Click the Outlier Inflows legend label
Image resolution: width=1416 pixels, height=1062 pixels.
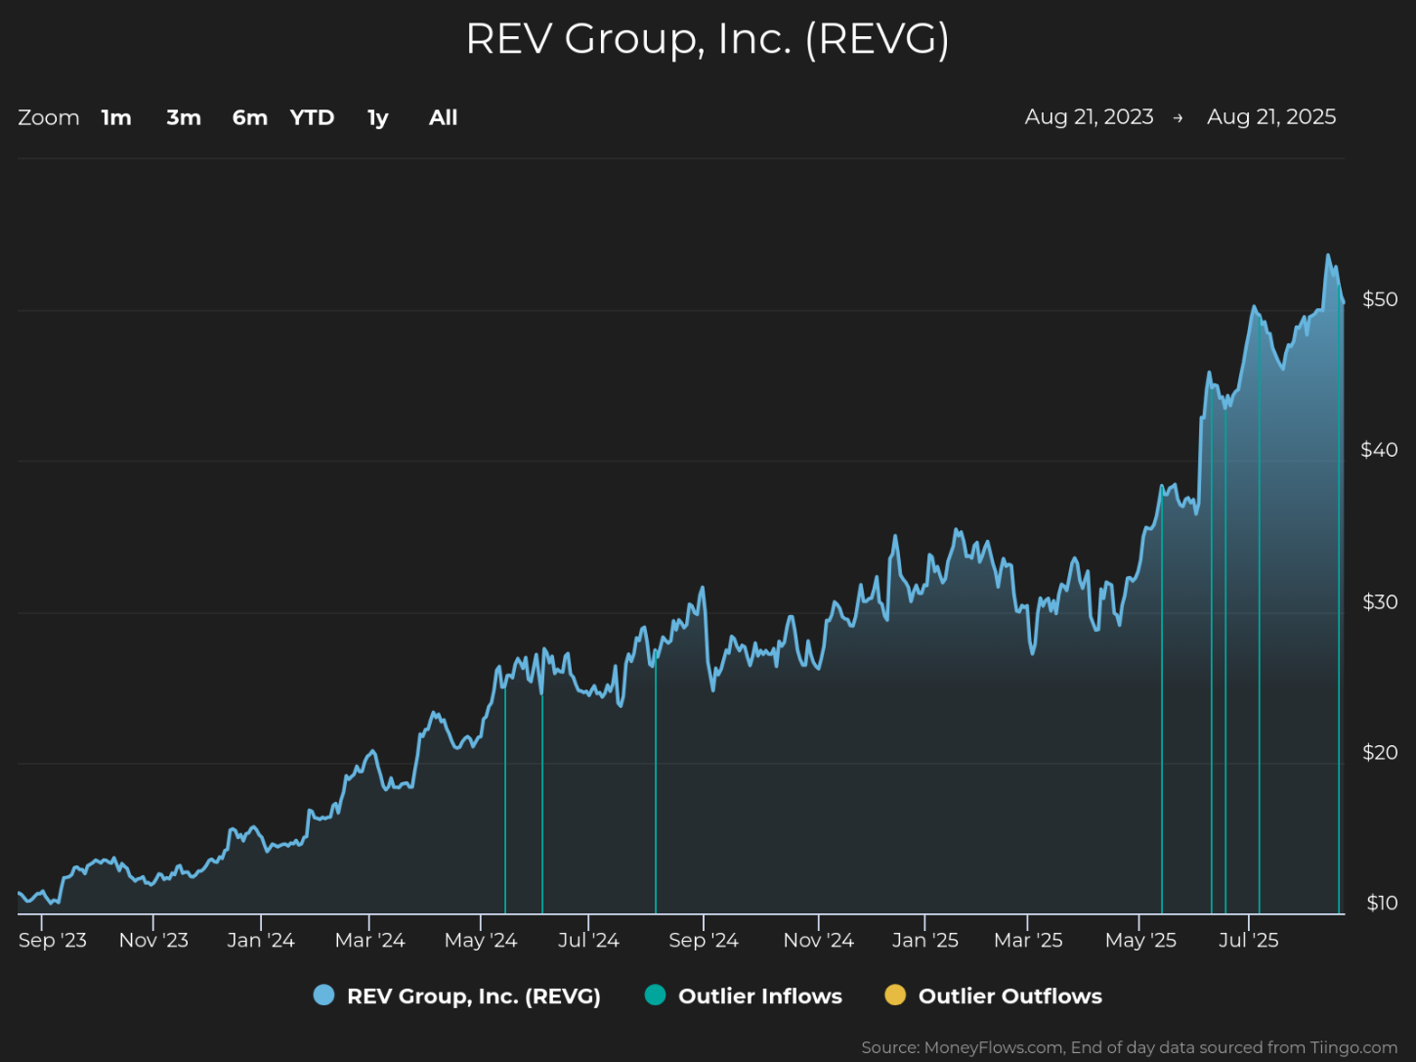(760, 996)
